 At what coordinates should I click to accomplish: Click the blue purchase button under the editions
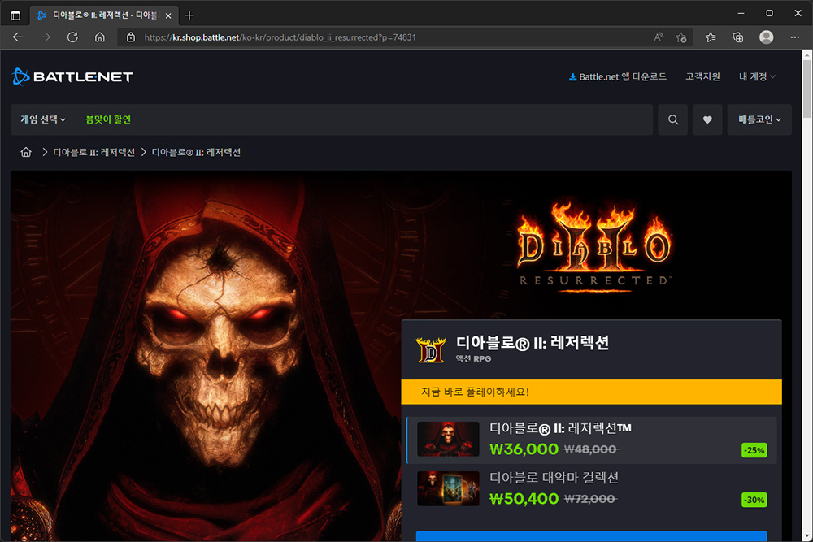click(592, 536)
